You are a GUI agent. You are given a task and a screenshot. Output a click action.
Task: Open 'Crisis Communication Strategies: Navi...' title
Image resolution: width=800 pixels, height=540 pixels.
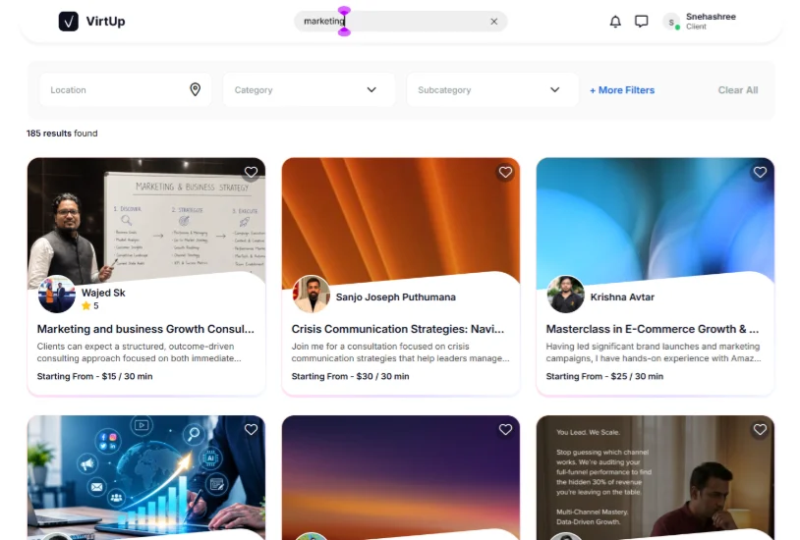point(397,329)
